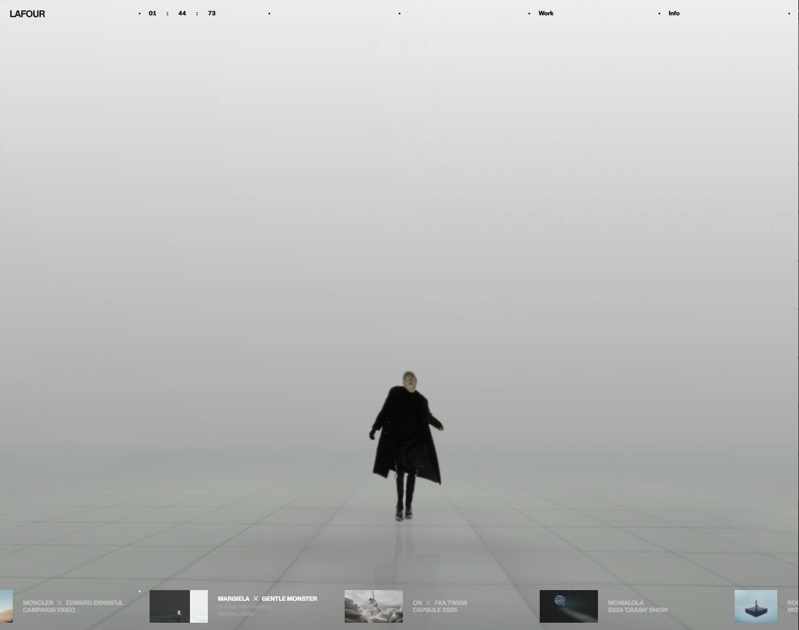Screen dimensions: 799x630
Task: Click the partially visible Moncler desert thumbnail
Action: [x=6, y=606]
